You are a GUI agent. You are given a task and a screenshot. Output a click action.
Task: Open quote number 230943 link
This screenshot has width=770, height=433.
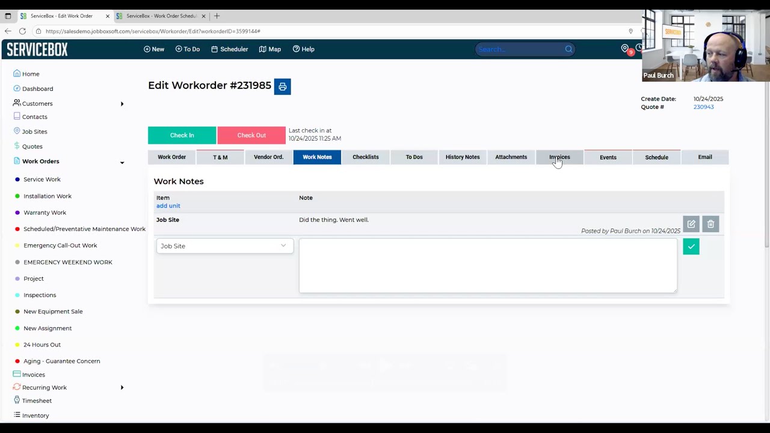pos(703,107)
